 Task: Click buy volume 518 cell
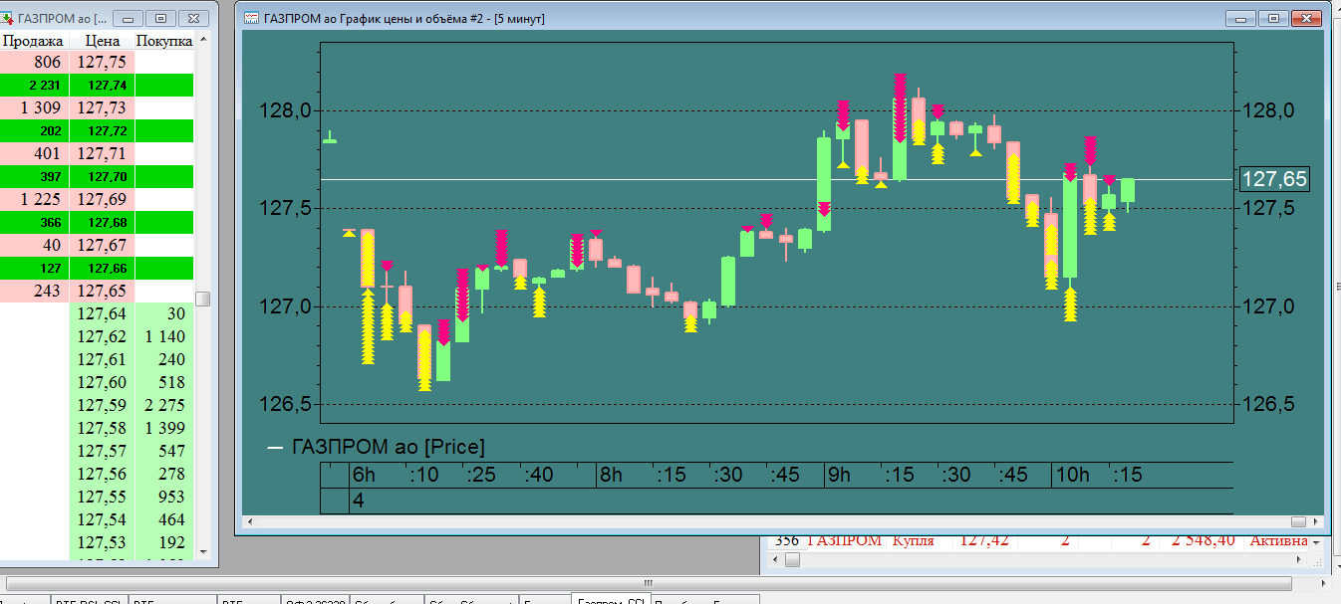[164, 382]
